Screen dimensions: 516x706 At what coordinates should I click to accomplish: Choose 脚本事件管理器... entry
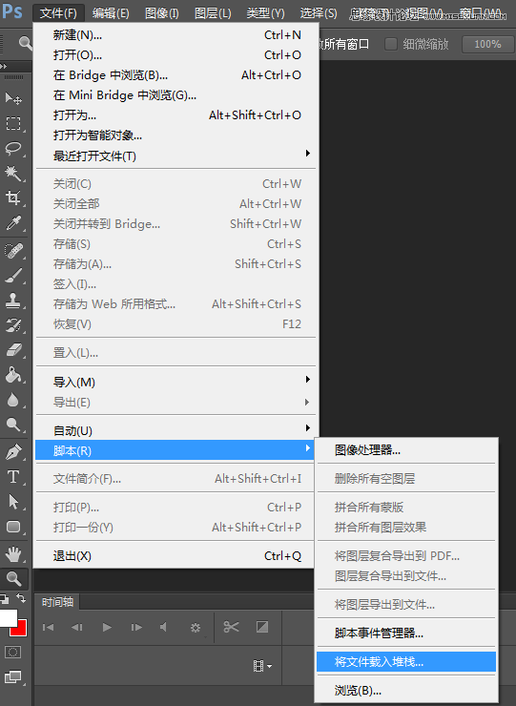[x=406, y=633]
